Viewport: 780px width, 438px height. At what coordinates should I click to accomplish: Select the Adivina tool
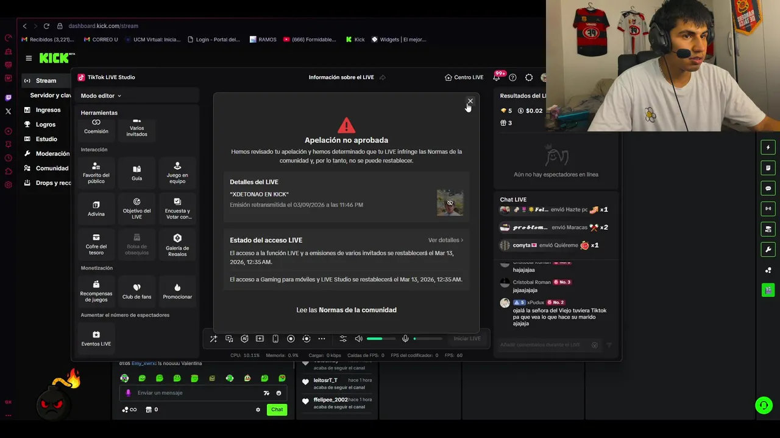click(x=96, y=209)
